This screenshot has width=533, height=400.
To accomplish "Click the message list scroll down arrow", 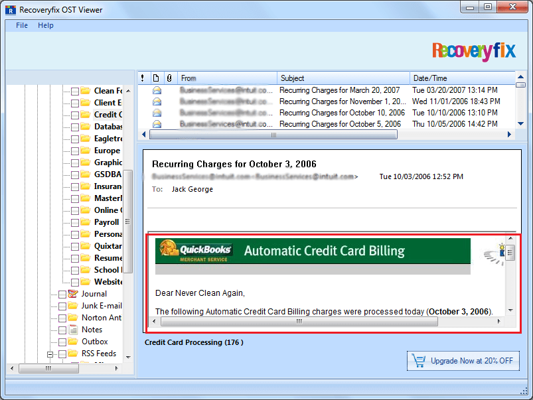I will pyautogui.click(x=520, y=123).
